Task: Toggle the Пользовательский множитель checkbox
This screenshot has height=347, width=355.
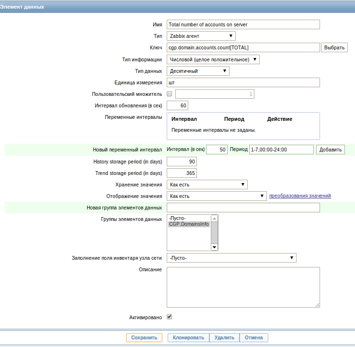Action: [x=169, y=94]
